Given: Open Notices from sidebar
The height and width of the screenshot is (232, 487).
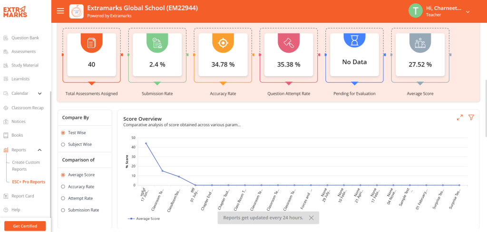Looking at the screenshot, I should (x=19, y=122).
